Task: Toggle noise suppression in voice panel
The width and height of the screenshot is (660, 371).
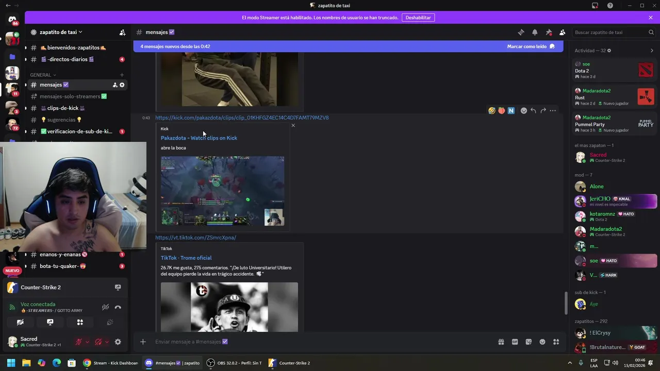Action: click(x=105, y=307)
